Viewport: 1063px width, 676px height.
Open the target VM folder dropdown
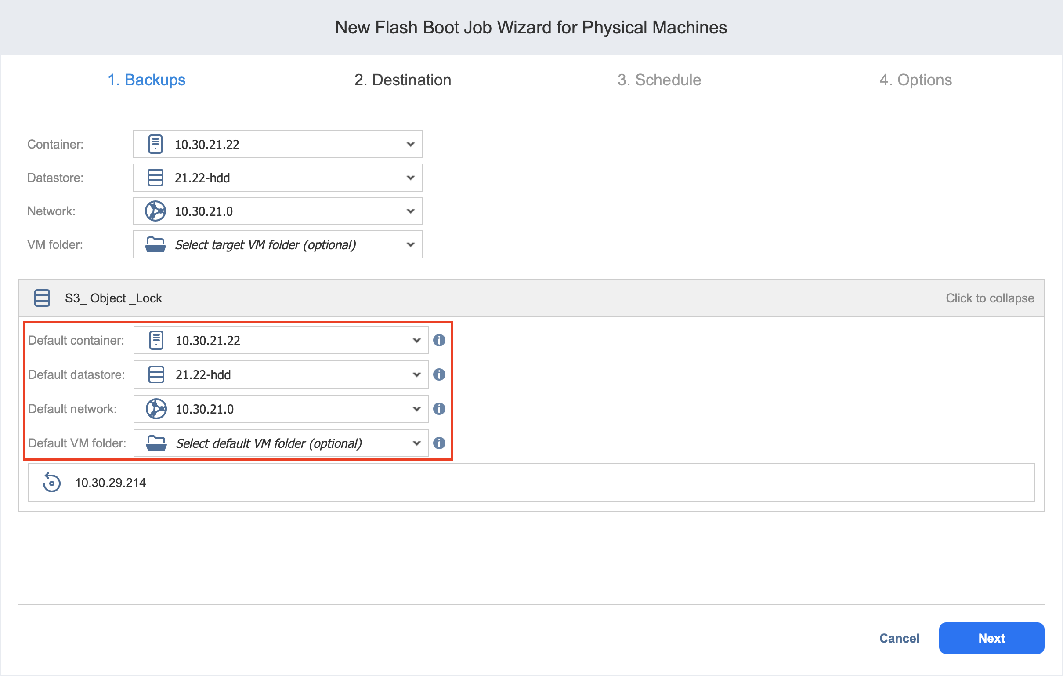[410, 245]
